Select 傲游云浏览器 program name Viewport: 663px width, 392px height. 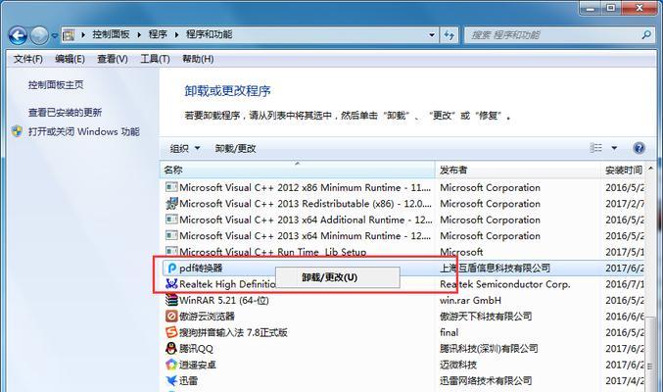pyautogui.click(x=207, y=317)
